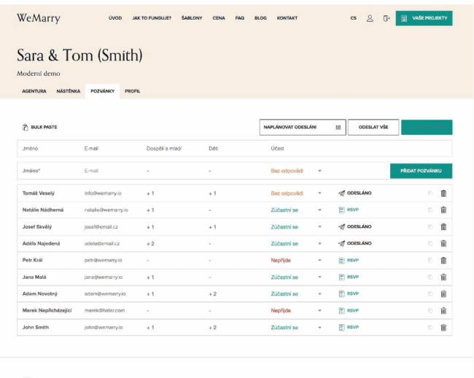The width and height of the screenshot is (474, 378).
Task: Switch language via CS selector
Action: click(x=354, y=18)
